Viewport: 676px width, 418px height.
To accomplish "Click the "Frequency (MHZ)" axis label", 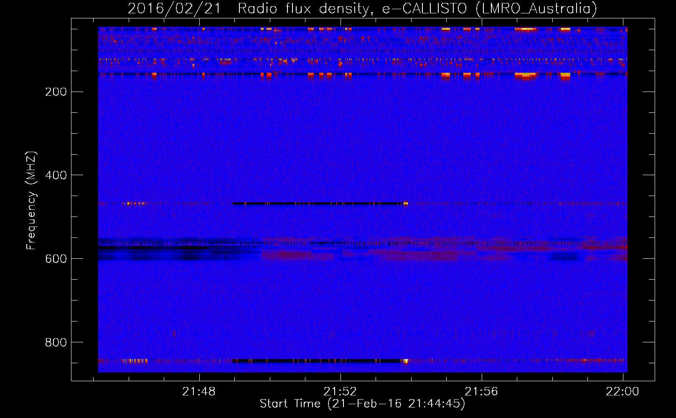I will click(31, 200).
